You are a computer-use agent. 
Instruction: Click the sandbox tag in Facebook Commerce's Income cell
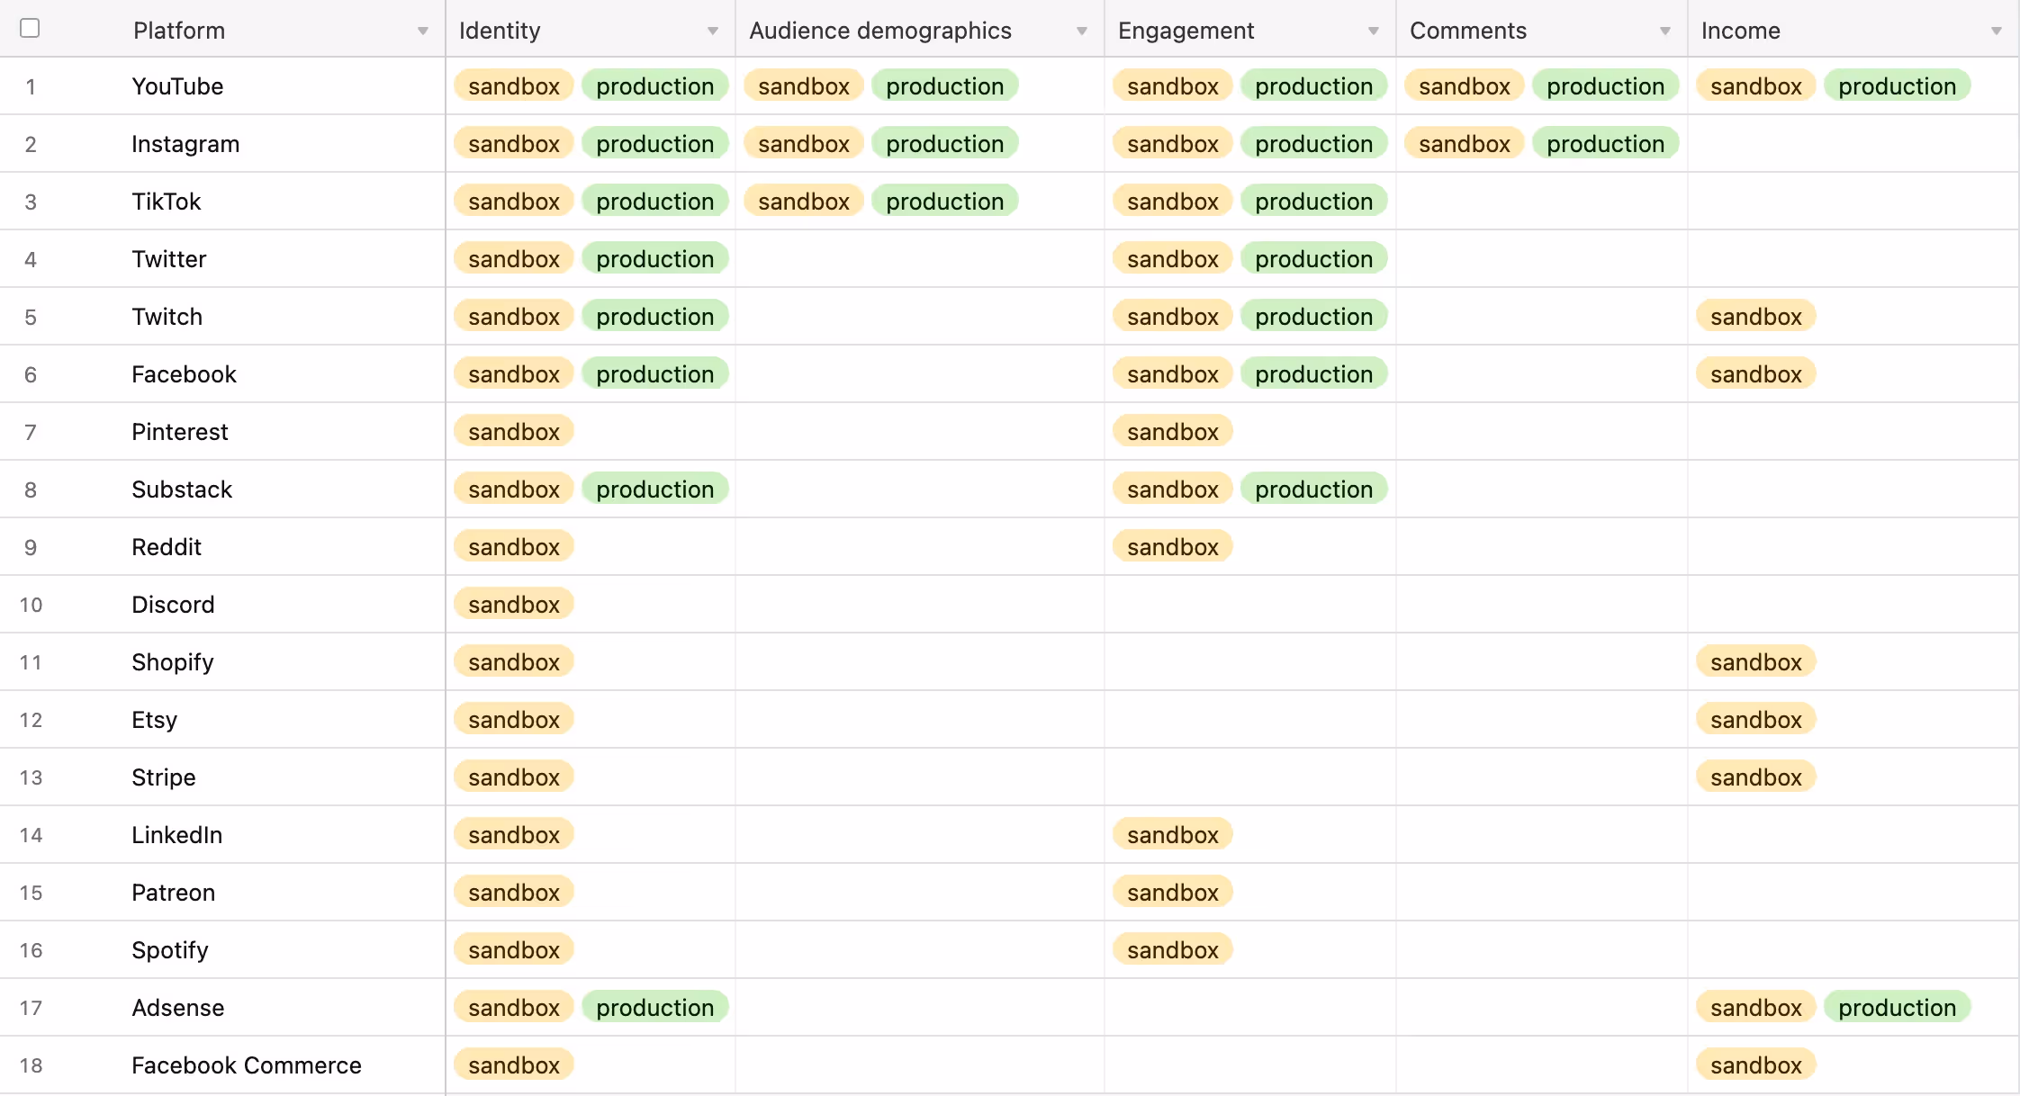click(x=1754, y=1065)
